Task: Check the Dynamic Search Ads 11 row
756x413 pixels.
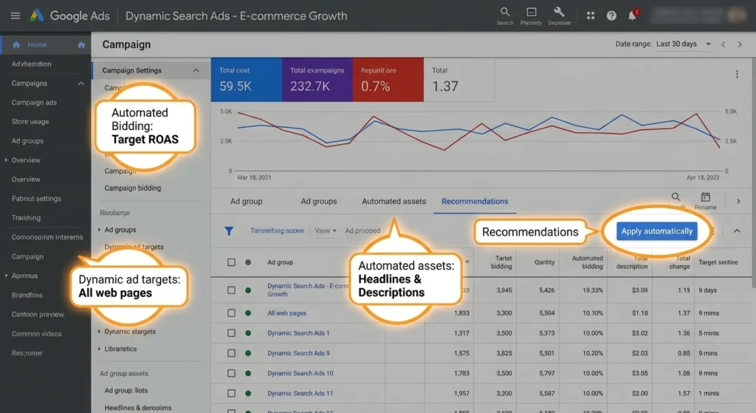Action: [x=231, y=393]
